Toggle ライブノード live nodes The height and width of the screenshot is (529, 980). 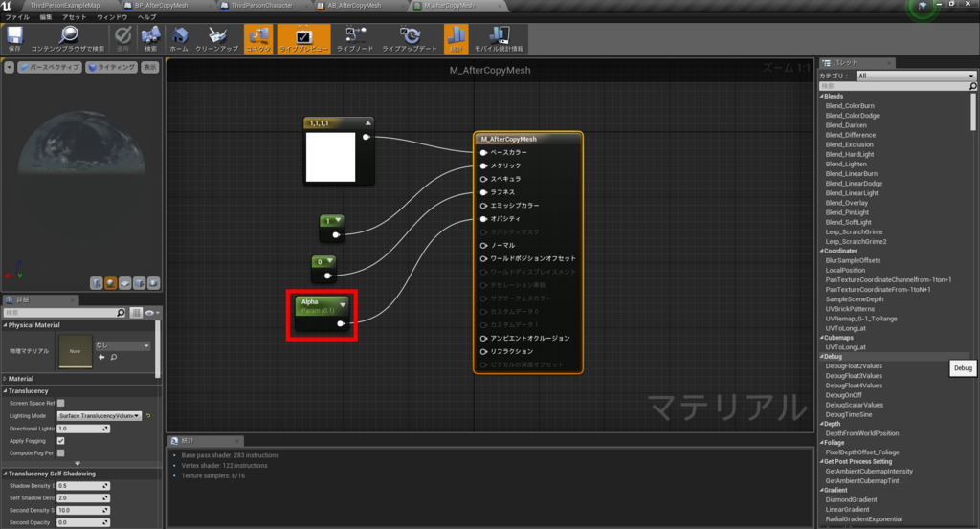point(355,38)
